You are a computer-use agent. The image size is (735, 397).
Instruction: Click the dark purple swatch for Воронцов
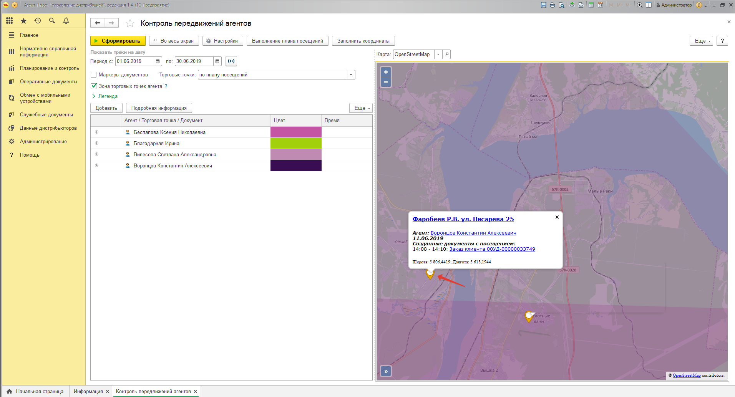click(296, 165)
